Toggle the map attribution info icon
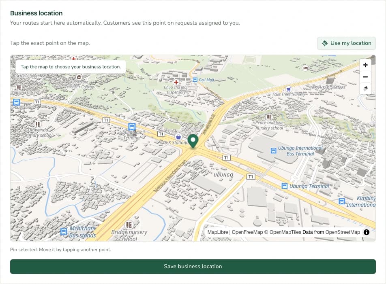The height and width of the screenshot is (284, 386). click(x=366, y=232)
